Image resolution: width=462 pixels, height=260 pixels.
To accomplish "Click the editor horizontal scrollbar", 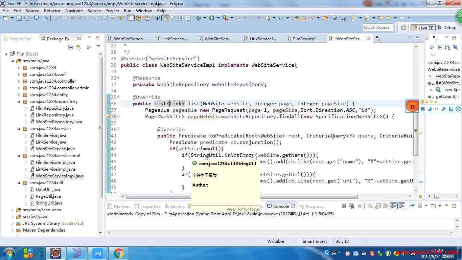I will (242, 196).
